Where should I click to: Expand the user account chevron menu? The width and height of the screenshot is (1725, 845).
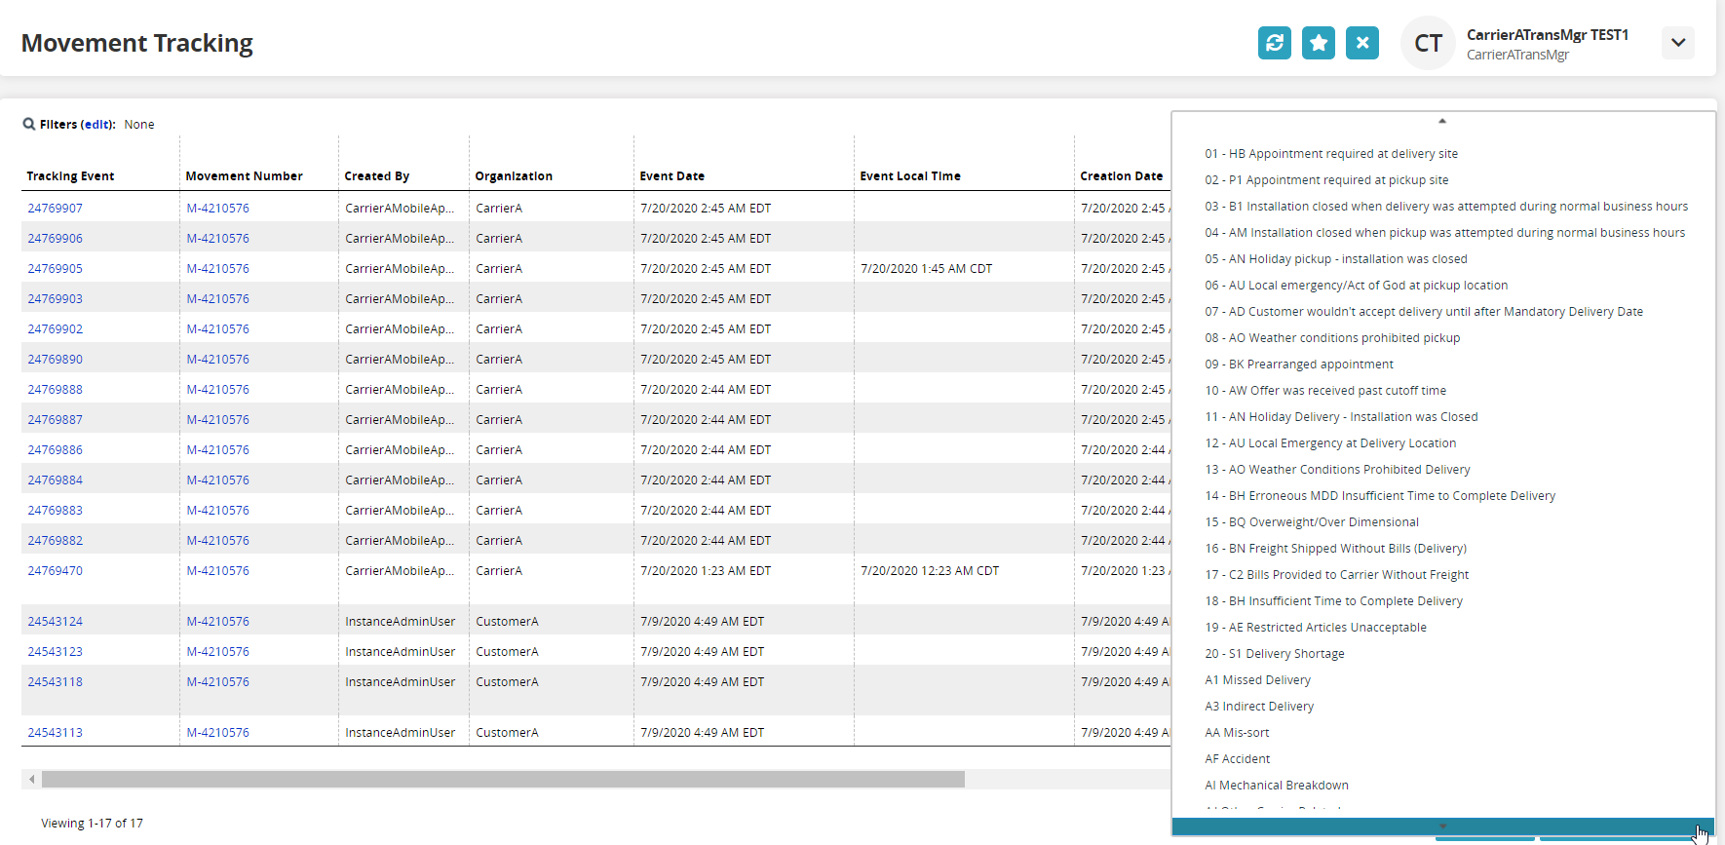(1678, 43)
